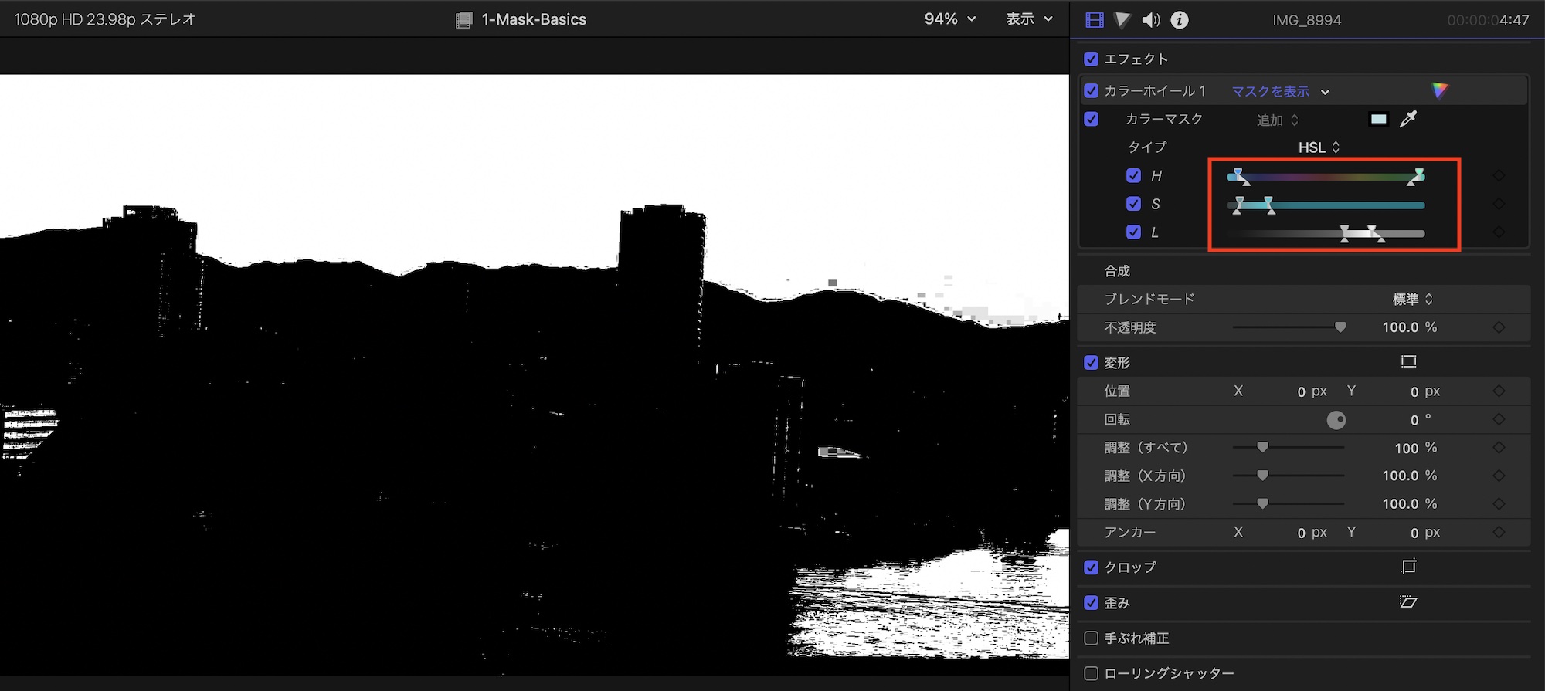Disable the H hue checkbox
This screenshot has width=1545, height=691.
coord(1133,176)
